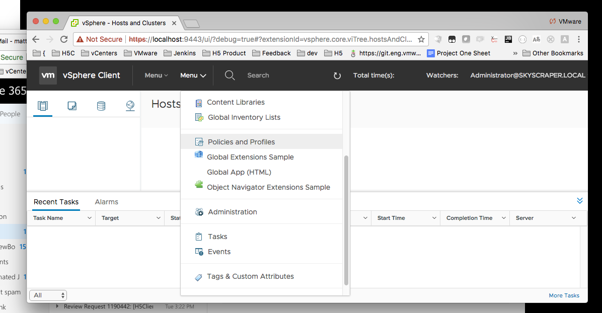This screenshot has width=602, height=313.
Task: Collapse the Recent Tasks panel with double chevron
Action: 580,201
